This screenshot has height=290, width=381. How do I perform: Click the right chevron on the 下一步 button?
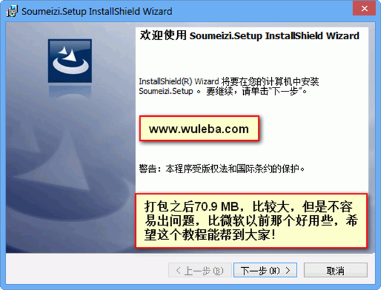coord(288,270)
